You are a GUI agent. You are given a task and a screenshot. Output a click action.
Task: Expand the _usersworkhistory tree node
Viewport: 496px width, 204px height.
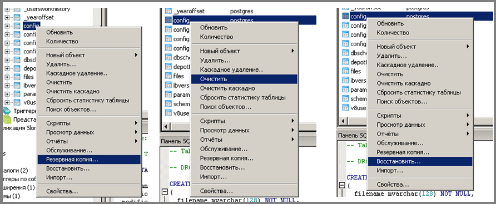coord(8,9)
